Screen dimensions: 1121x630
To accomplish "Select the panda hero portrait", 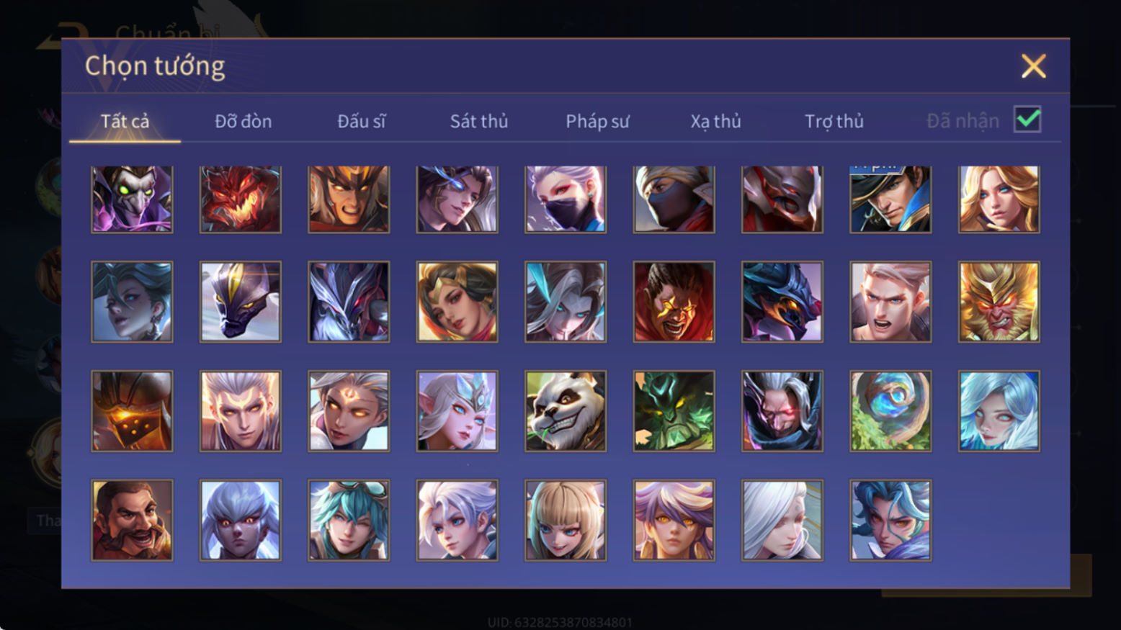I will coord(566,411).
